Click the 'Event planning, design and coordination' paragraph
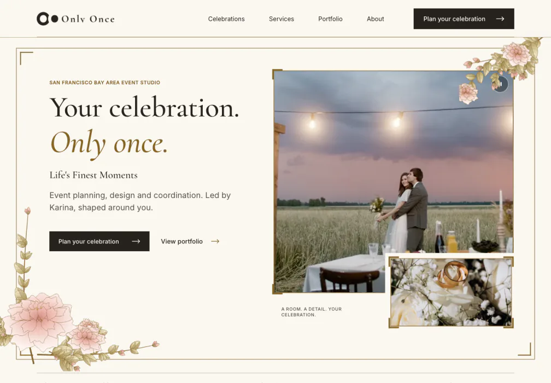Viewport: 551px width, 383px height. [140, 201]
